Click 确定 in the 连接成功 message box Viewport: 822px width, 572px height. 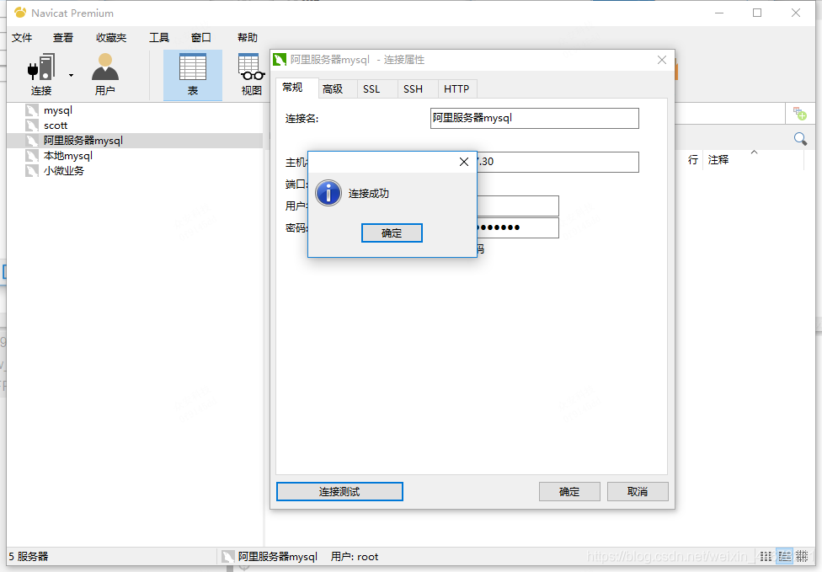[392, 233]
